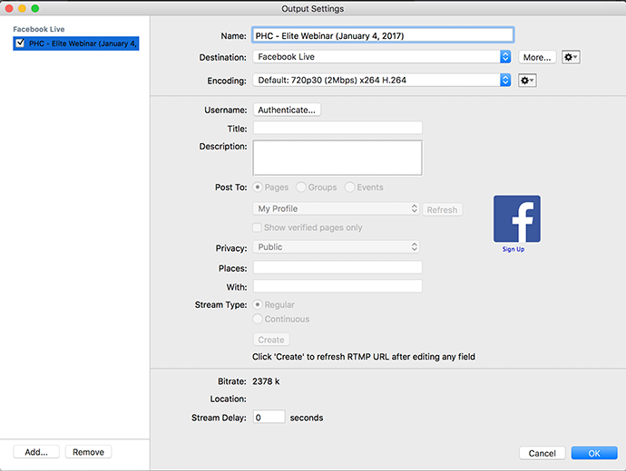Click the gear icon beside the More button
This screenshot has height=471, width=626.
point(571,57)
